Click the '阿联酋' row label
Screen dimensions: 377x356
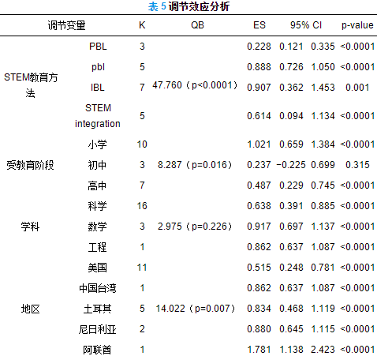pos(97,350)
